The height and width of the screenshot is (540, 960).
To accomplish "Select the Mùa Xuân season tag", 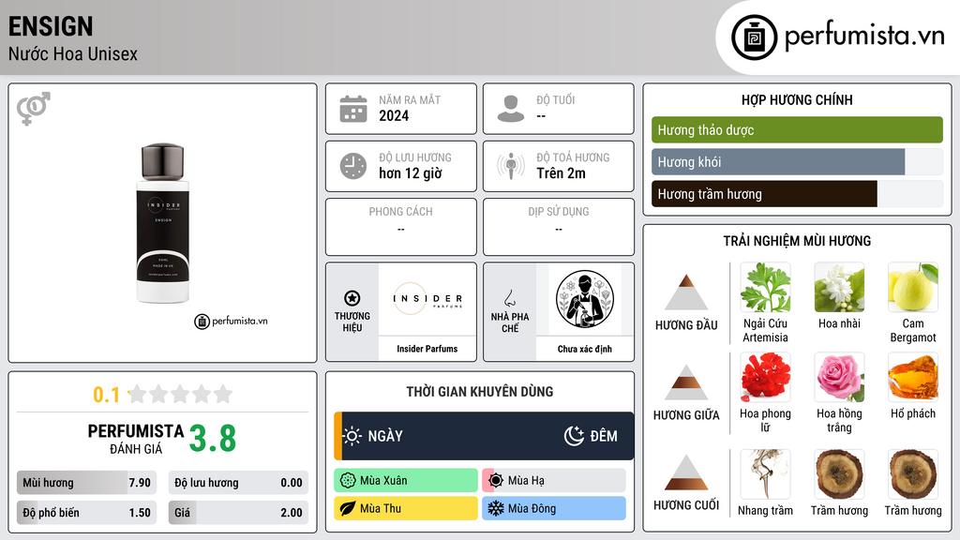I will click(x=406, y=481).
